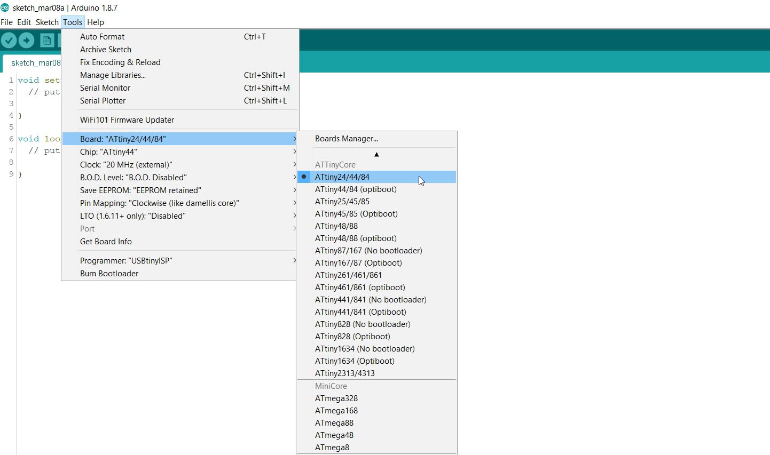Open the Sketch menu
The image size is (770, 455).
47,22
